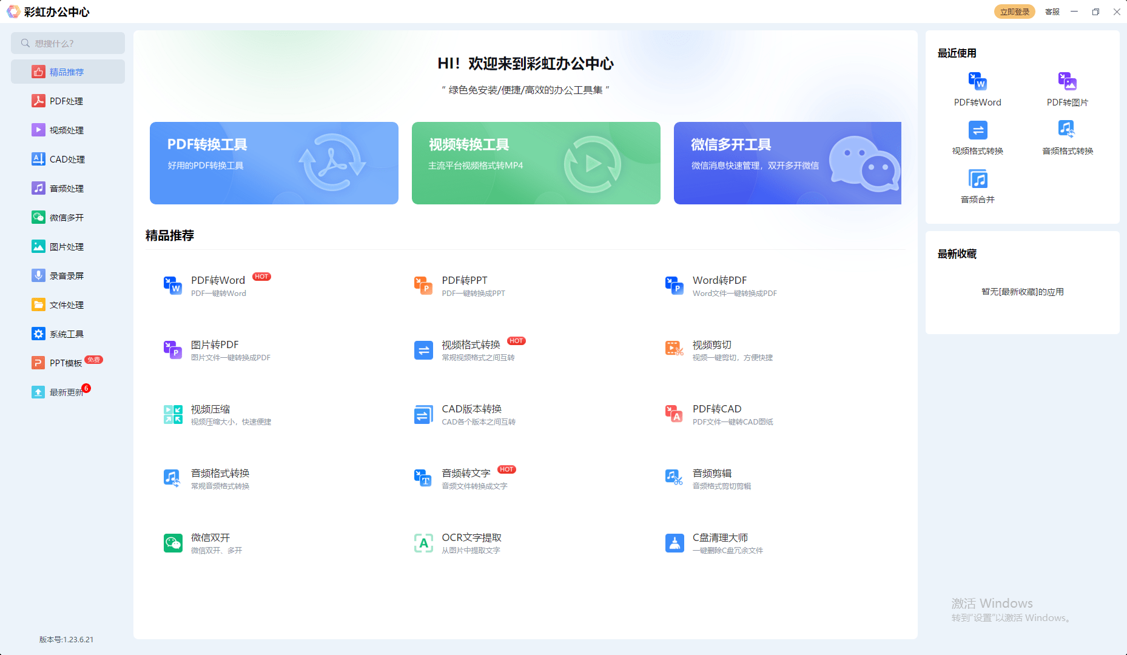Image resolution: width=1127 pixels, height=655 pixels.
Task: Open 图片处理 sidebar category
Action: coord(68,246)
